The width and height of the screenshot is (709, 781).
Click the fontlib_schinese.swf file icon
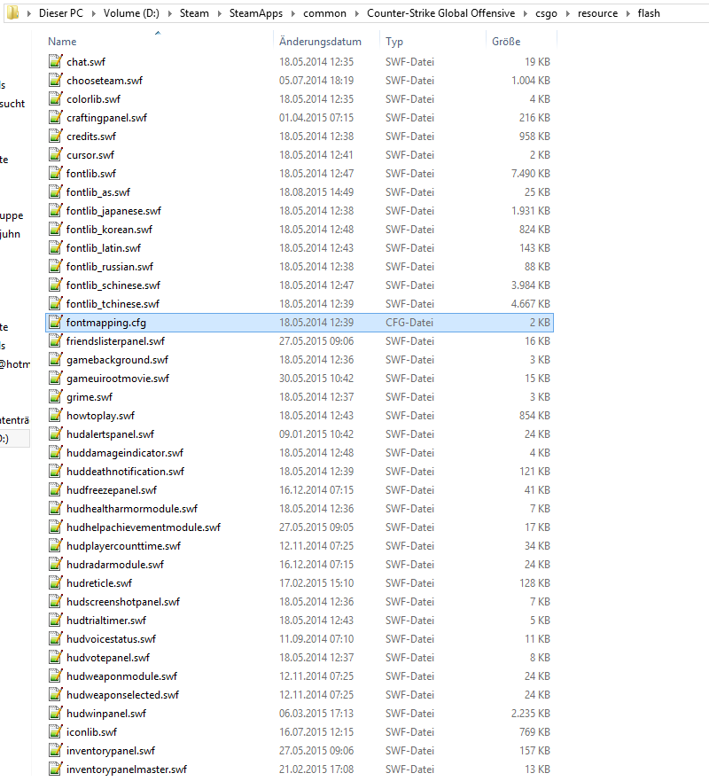[56, 285]
